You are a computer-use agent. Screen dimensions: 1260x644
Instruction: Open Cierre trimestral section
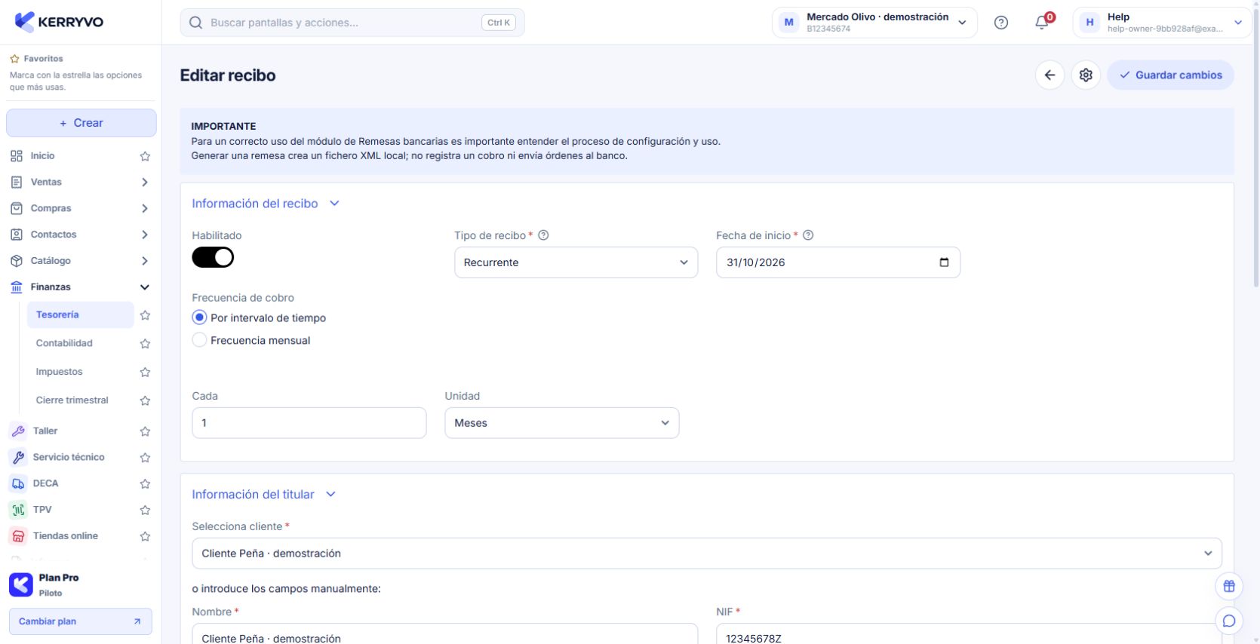pos(72,400)
